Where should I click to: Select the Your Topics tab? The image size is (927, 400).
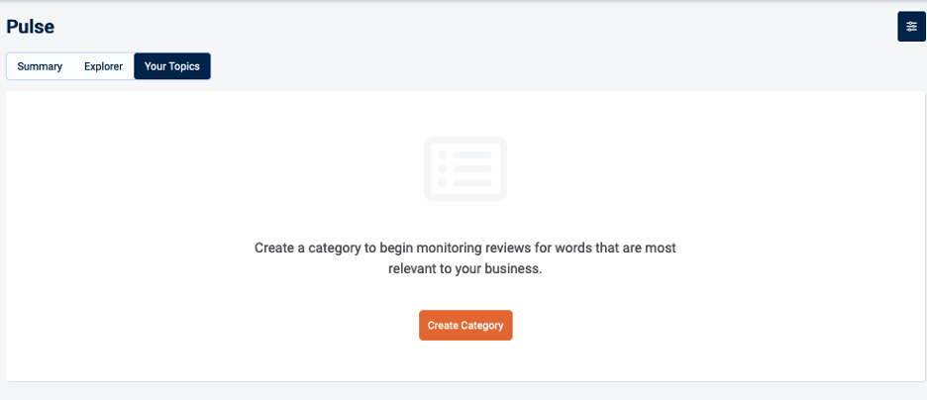click(x=172, y=66)
